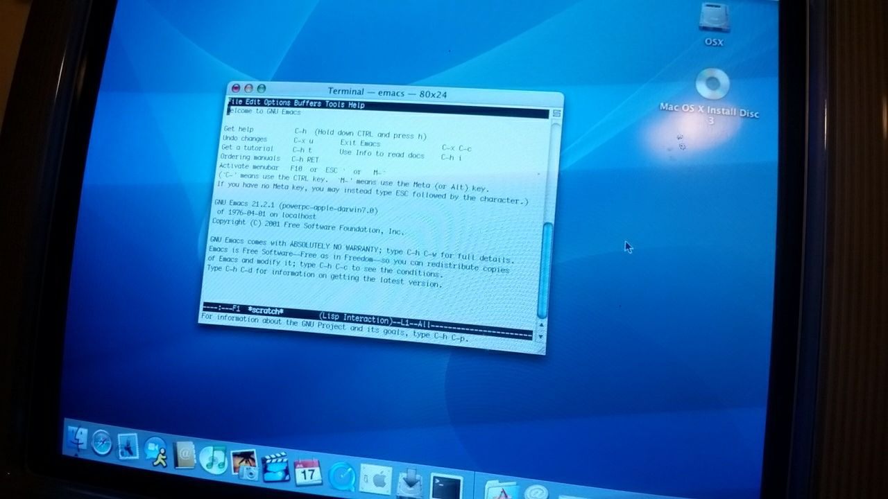Screen dimensions: 888x499
Task: Minimize the Terminal window with yellow button
Action: point(248,88)
